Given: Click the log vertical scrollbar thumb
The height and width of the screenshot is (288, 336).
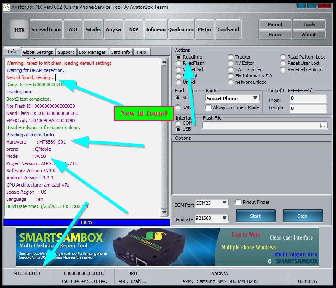Looking at the screenshot, I should [164, 137].
